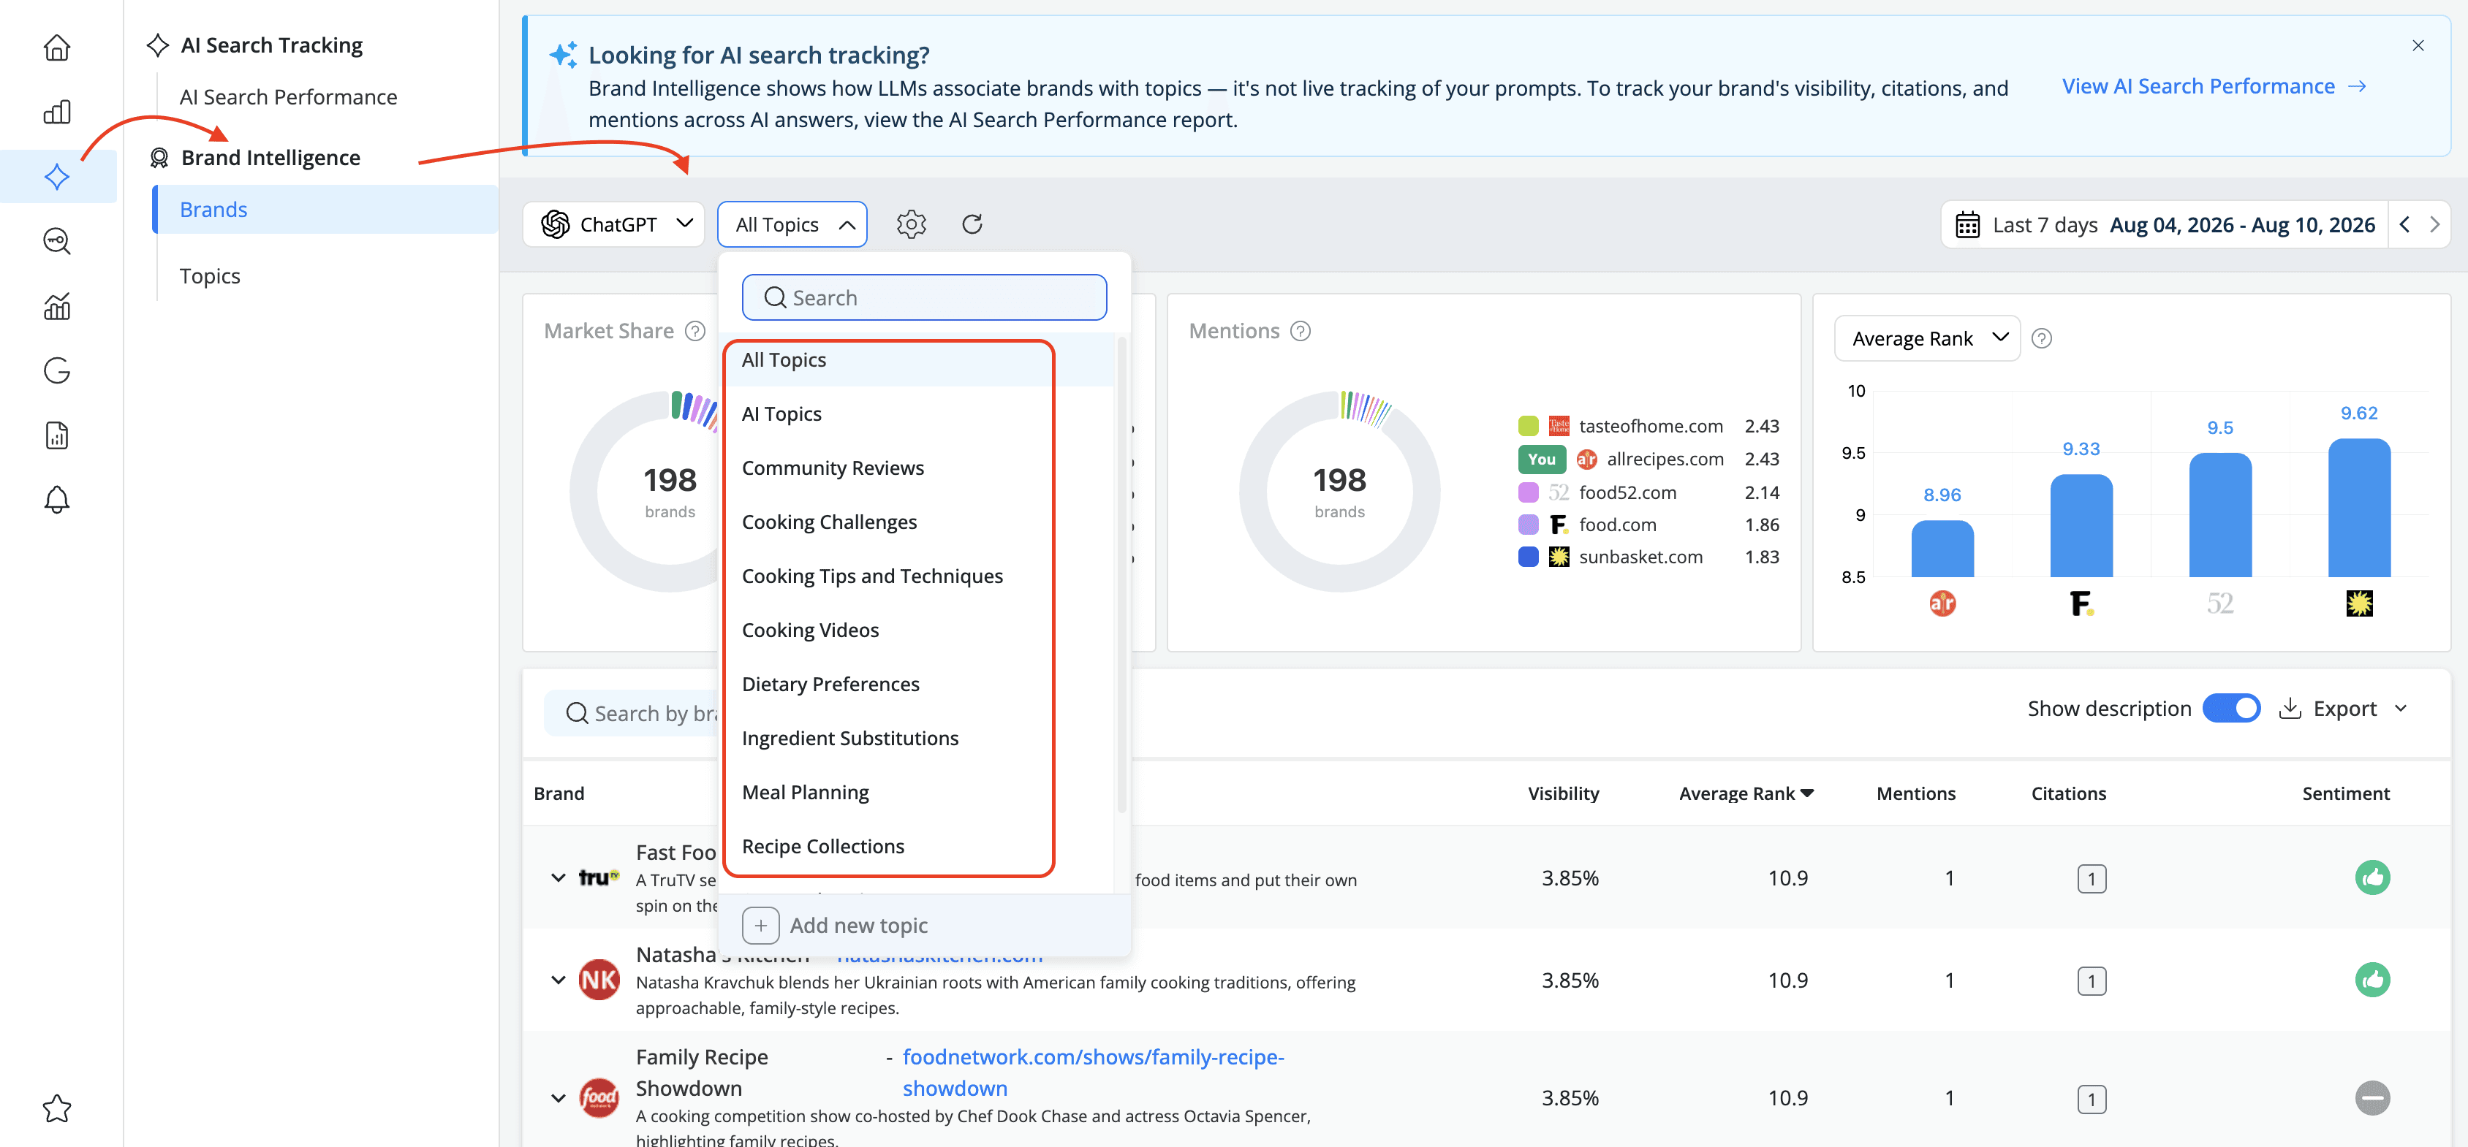
Task: Click View AI Search Performance link
Action: tap(2213, 86)
